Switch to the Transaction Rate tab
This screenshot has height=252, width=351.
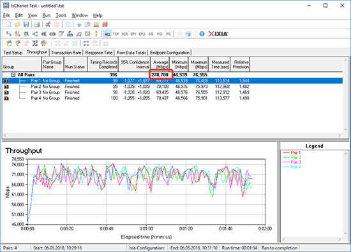(66, 53)
